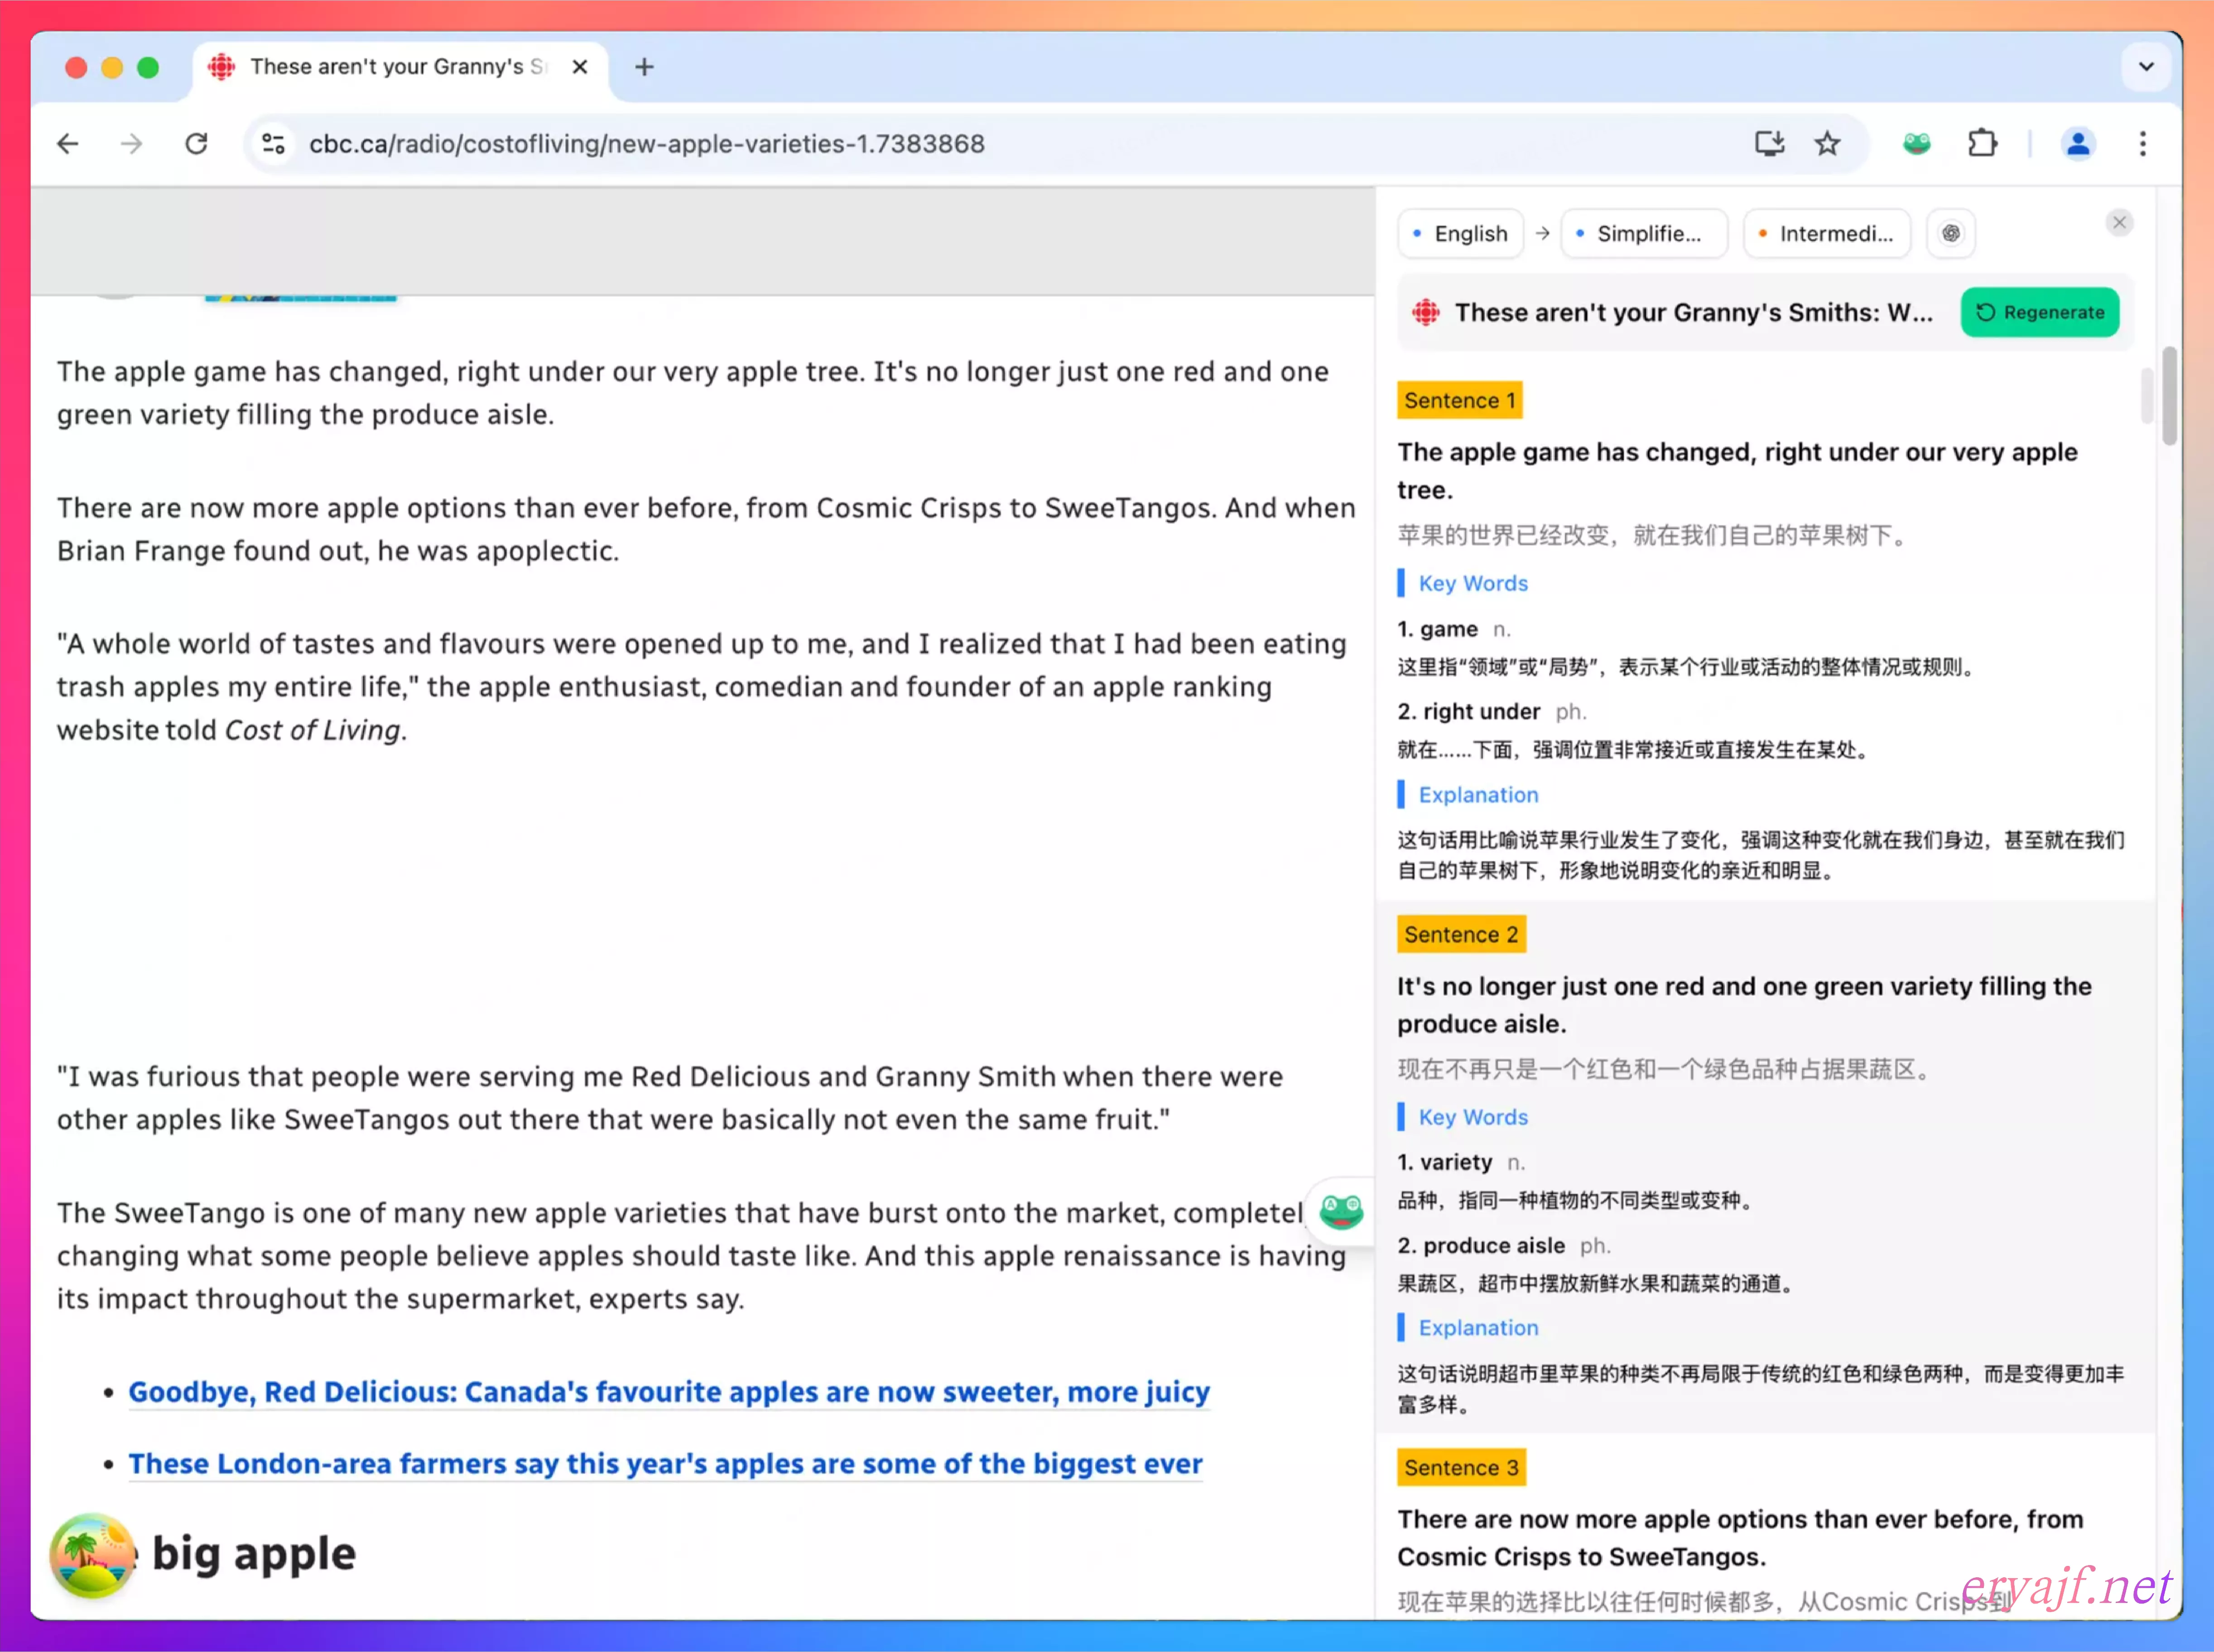Open the Intermediate level dropdown
The image size is (2214, 1652).
click(x=1827, y=234)
